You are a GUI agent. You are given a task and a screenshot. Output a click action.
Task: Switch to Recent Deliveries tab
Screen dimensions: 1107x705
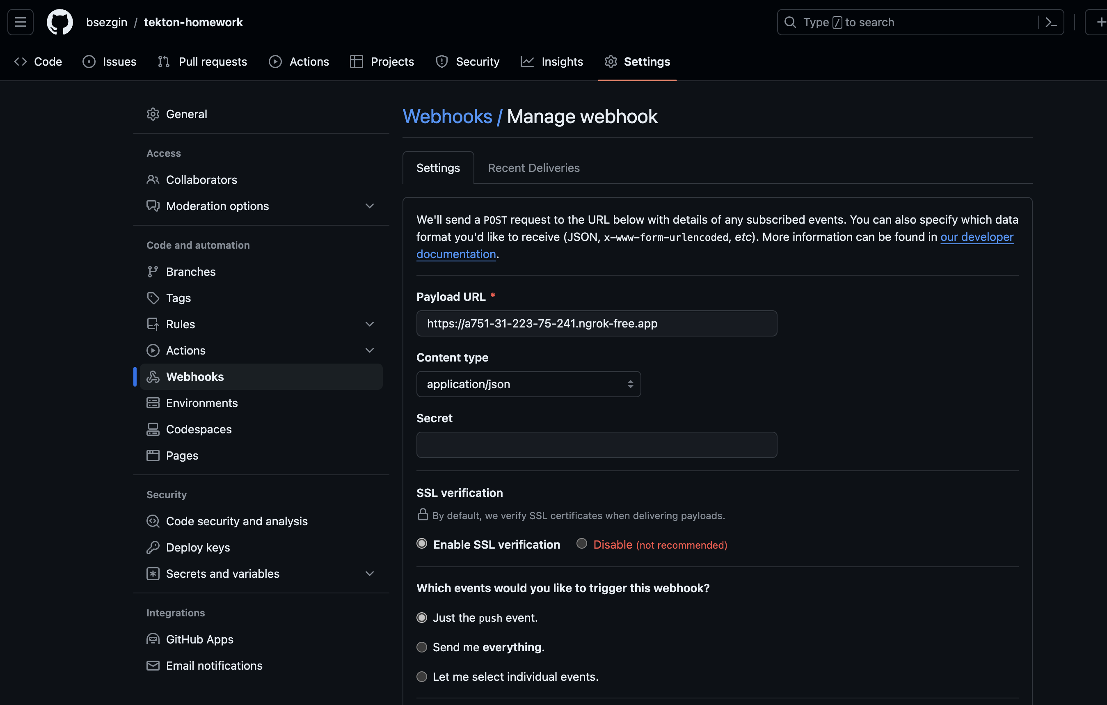(x=533, y=168)
